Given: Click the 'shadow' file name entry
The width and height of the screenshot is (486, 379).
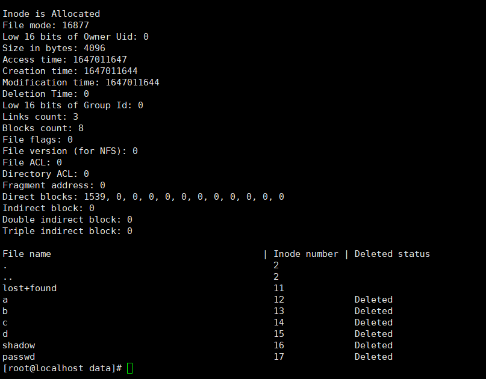Looking at the screenshot, I should click(x=19, y=345).
